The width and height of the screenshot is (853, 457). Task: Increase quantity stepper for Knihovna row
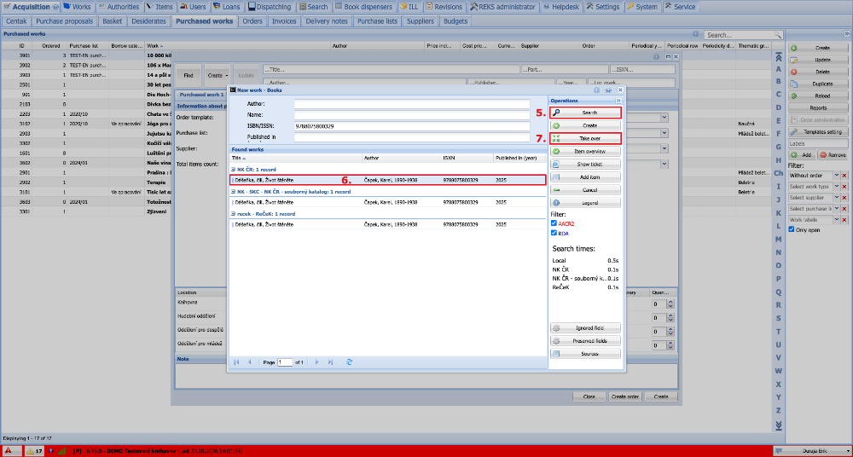tap(670, 302)
